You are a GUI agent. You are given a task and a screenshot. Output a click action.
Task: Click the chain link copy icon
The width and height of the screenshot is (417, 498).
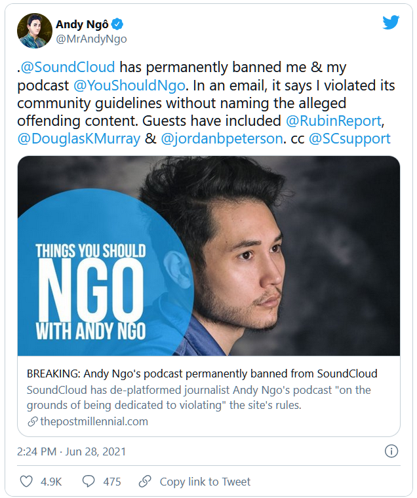coord(145,482)
